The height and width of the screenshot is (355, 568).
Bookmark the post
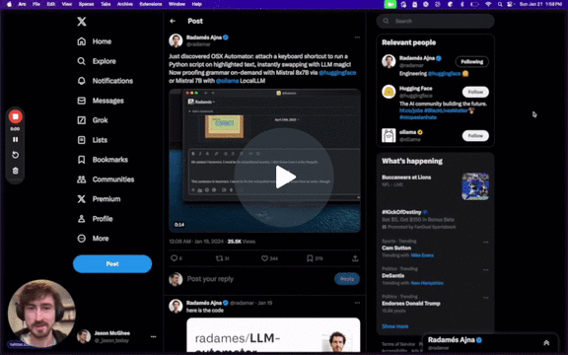(x=315, y=258)
